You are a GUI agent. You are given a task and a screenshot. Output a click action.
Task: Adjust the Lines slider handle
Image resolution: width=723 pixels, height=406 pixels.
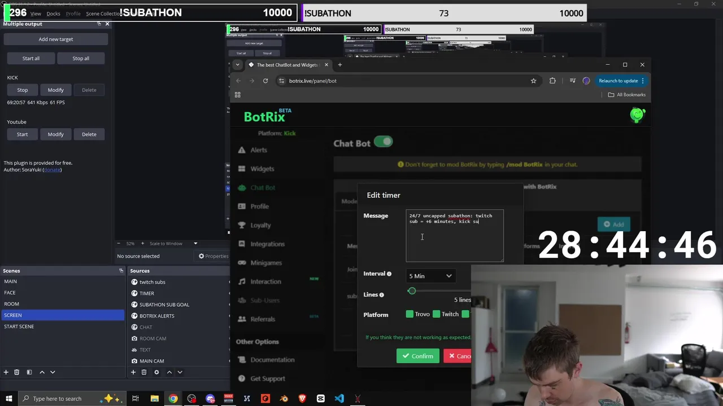click(x=412, y=291)
